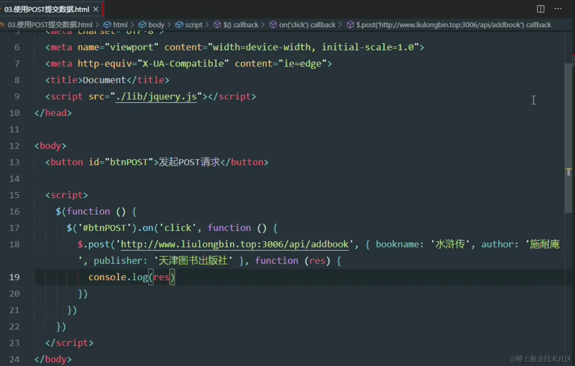Click line number 19 in gutter
The height and width of the screenshot is (366, 575).
(x=14, y=277)
